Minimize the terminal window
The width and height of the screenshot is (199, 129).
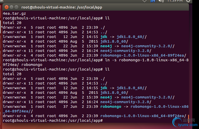click(12, 7)
